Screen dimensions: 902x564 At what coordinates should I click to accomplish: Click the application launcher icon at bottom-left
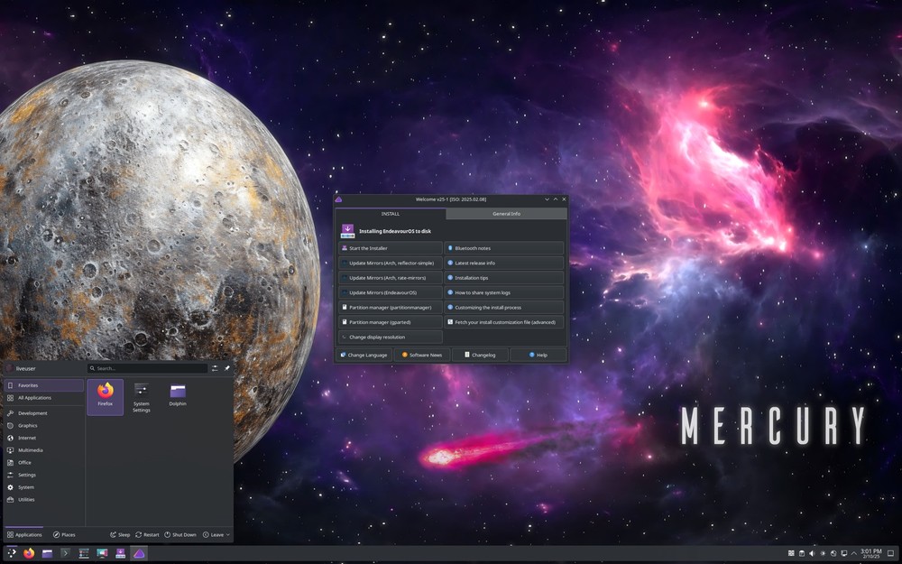11,553
